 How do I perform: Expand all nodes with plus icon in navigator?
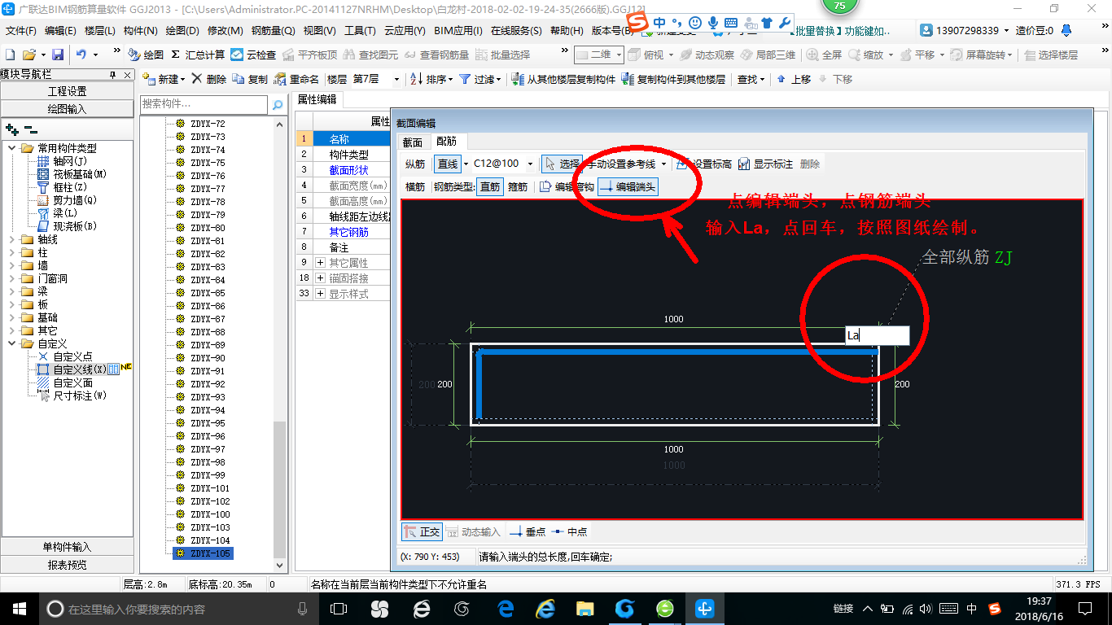11,129
